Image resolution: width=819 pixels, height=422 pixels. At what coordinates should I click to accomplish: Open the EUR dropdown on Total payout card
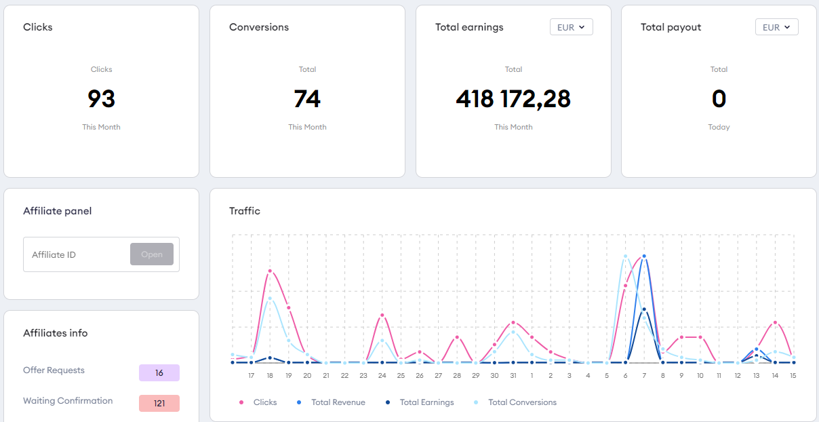[x=776, y=27]
